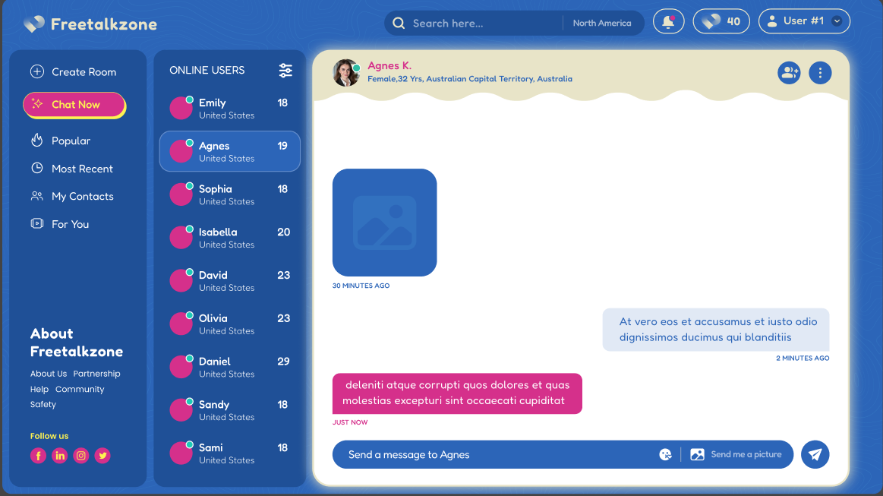The height and width of the screenshot is (496, 883).
Task: Click the message input field to Agnes
Action: point(494,455)
